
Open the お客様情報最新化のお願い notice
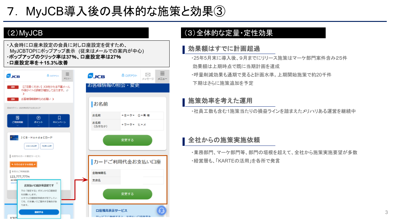38,99
